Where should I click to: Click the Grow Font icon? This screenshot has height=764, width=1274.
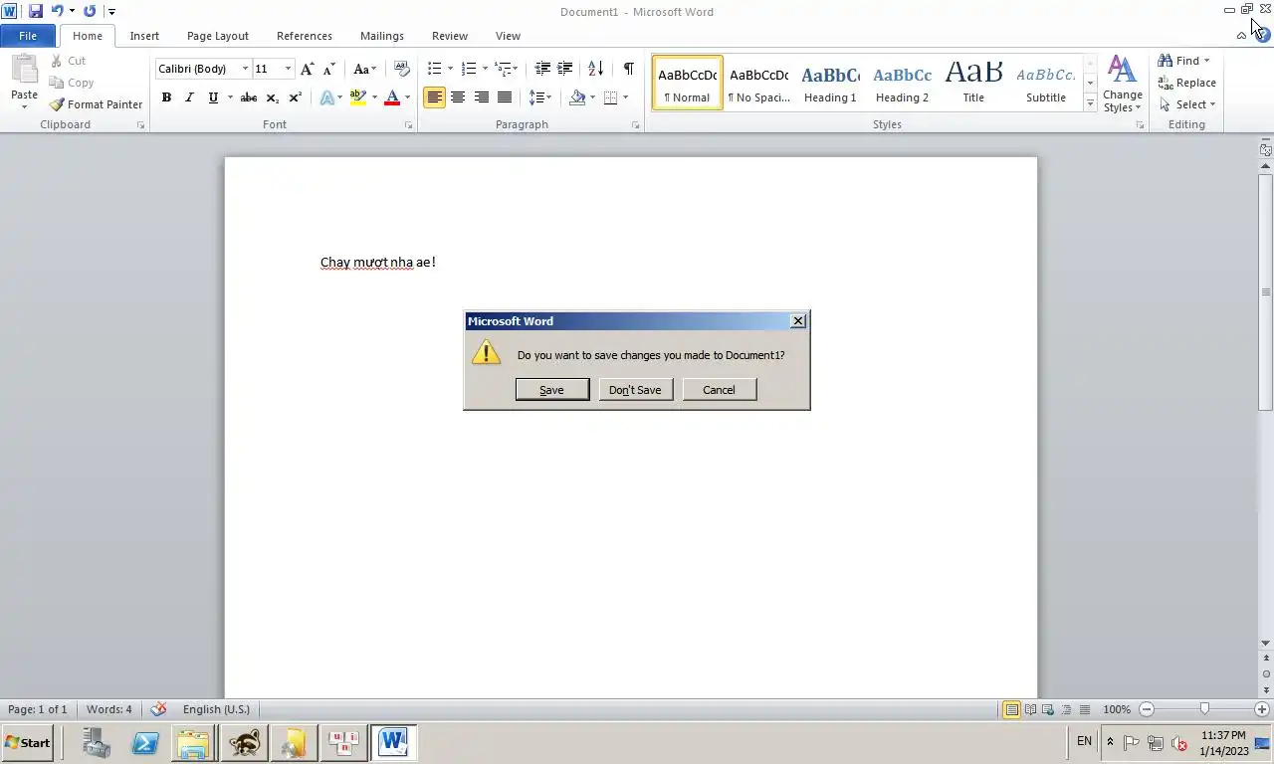click(x=308, y=69)
